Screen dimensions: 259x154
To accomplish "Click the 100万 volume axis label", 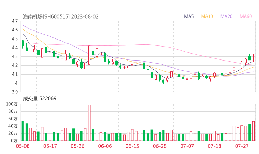I will click(12, 104).
